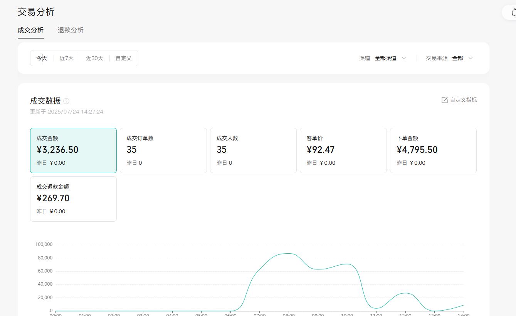516x316 pixels.
Task: Click the chart line peak near 08:00
Action: point(288,253)
